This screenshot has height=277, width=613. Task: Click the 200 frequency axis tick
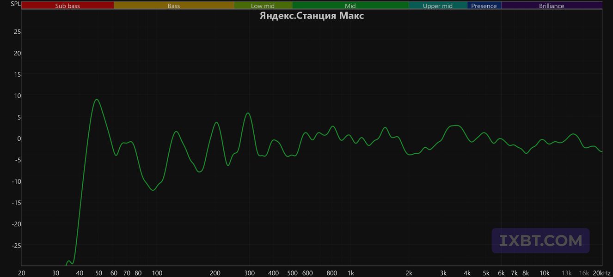[215, 273]
